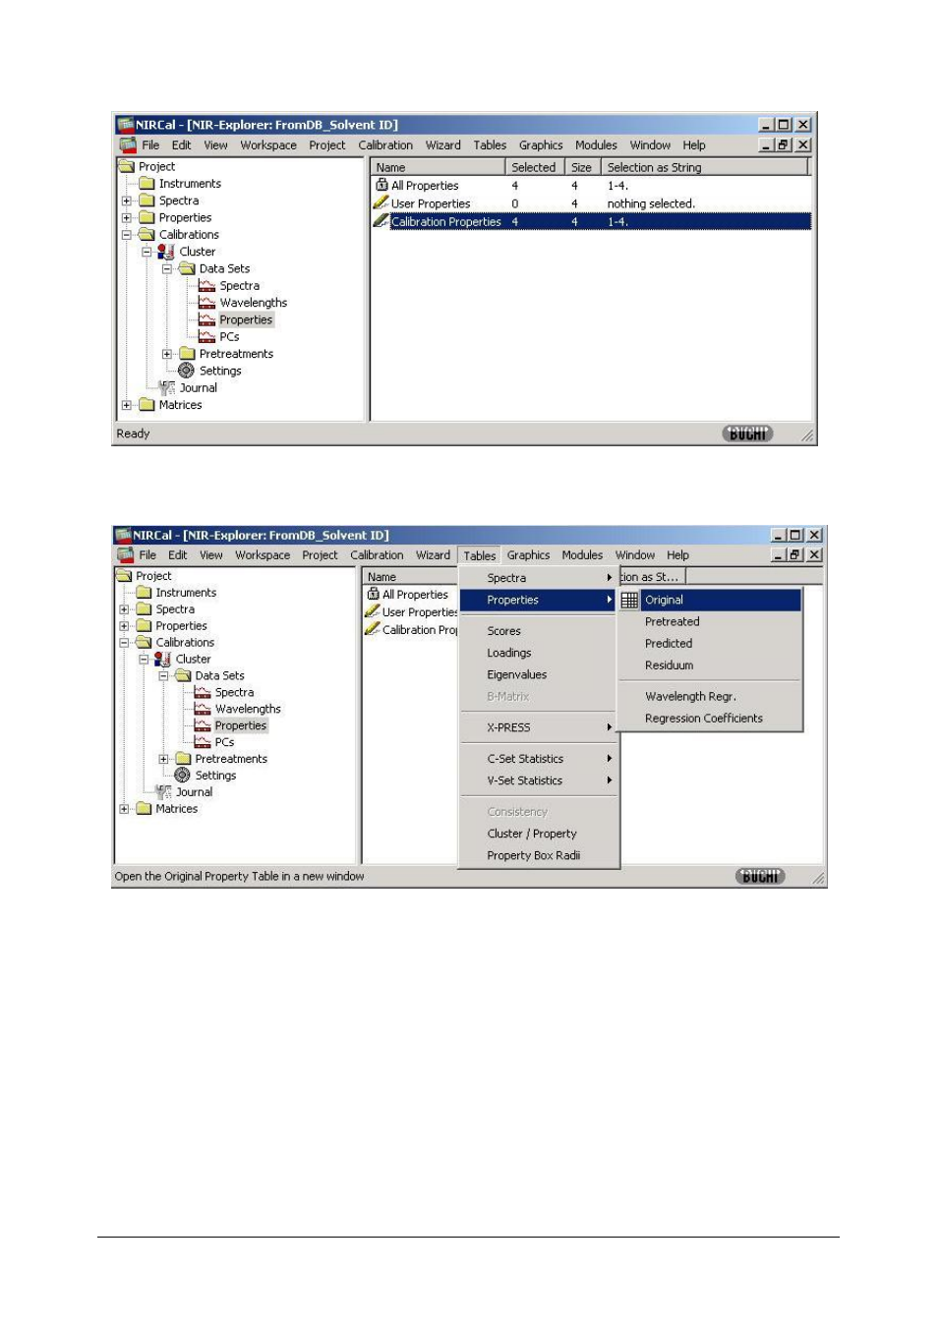Collapse Calibrations node in upper tree
939x1327 pixels.
[127, 235]
